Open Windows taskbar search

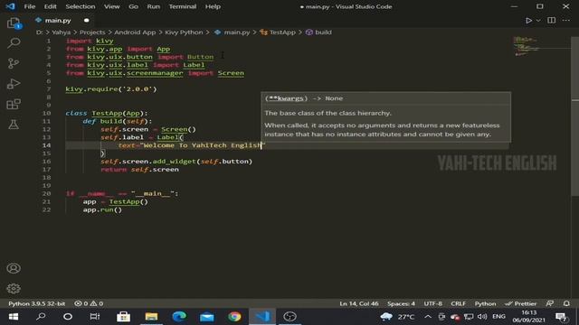[41, 317]
